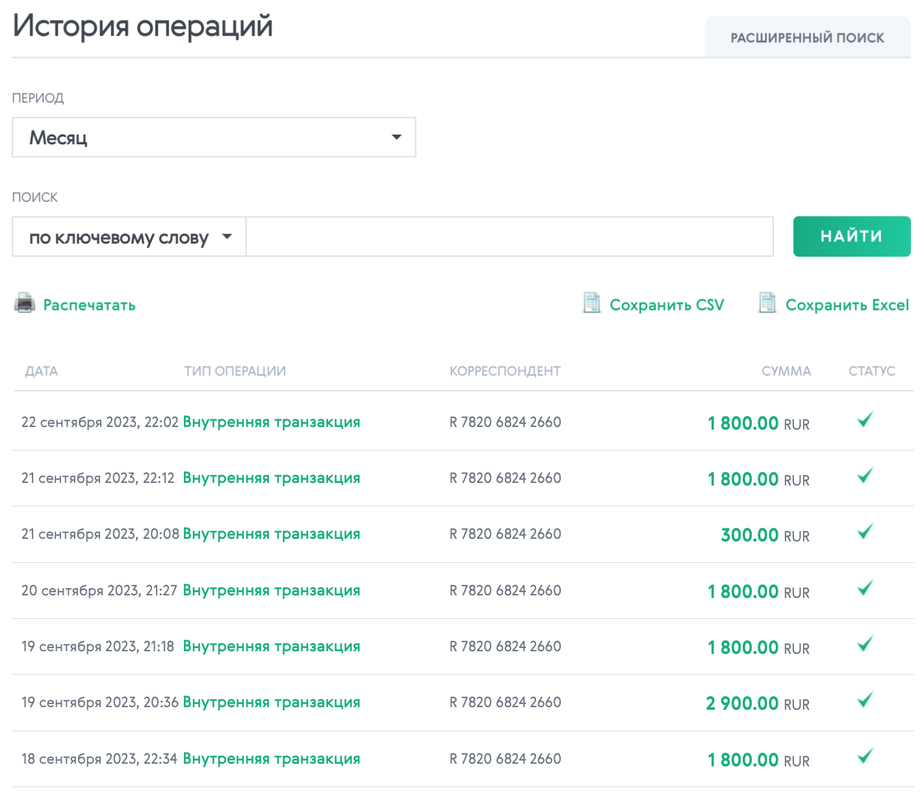
Task: Click status checkmark for 2 900.00 RUR transaction
Action: point(865,700)
